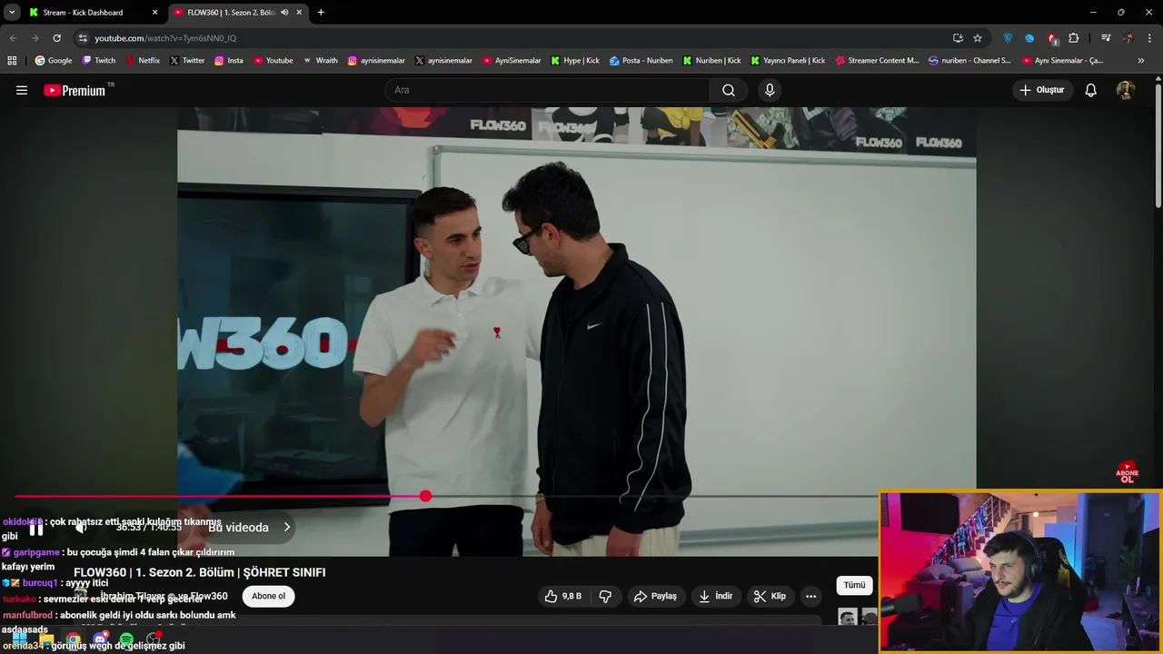
Task: Click the Klip clip button
Action: click(770, 596)
